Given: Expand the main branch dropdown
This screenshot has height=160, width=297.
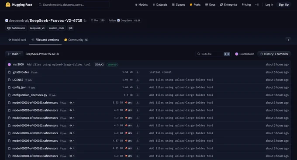Looking at the screenshot, I should [x=14, y=54].
